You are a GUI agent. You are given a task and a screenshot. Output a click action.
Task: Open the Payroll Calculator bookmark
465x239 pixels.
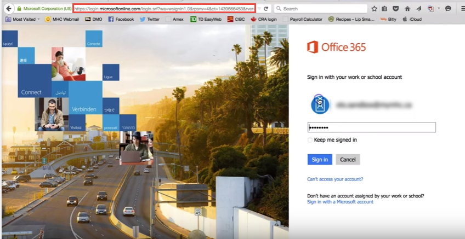coord(303,19)
